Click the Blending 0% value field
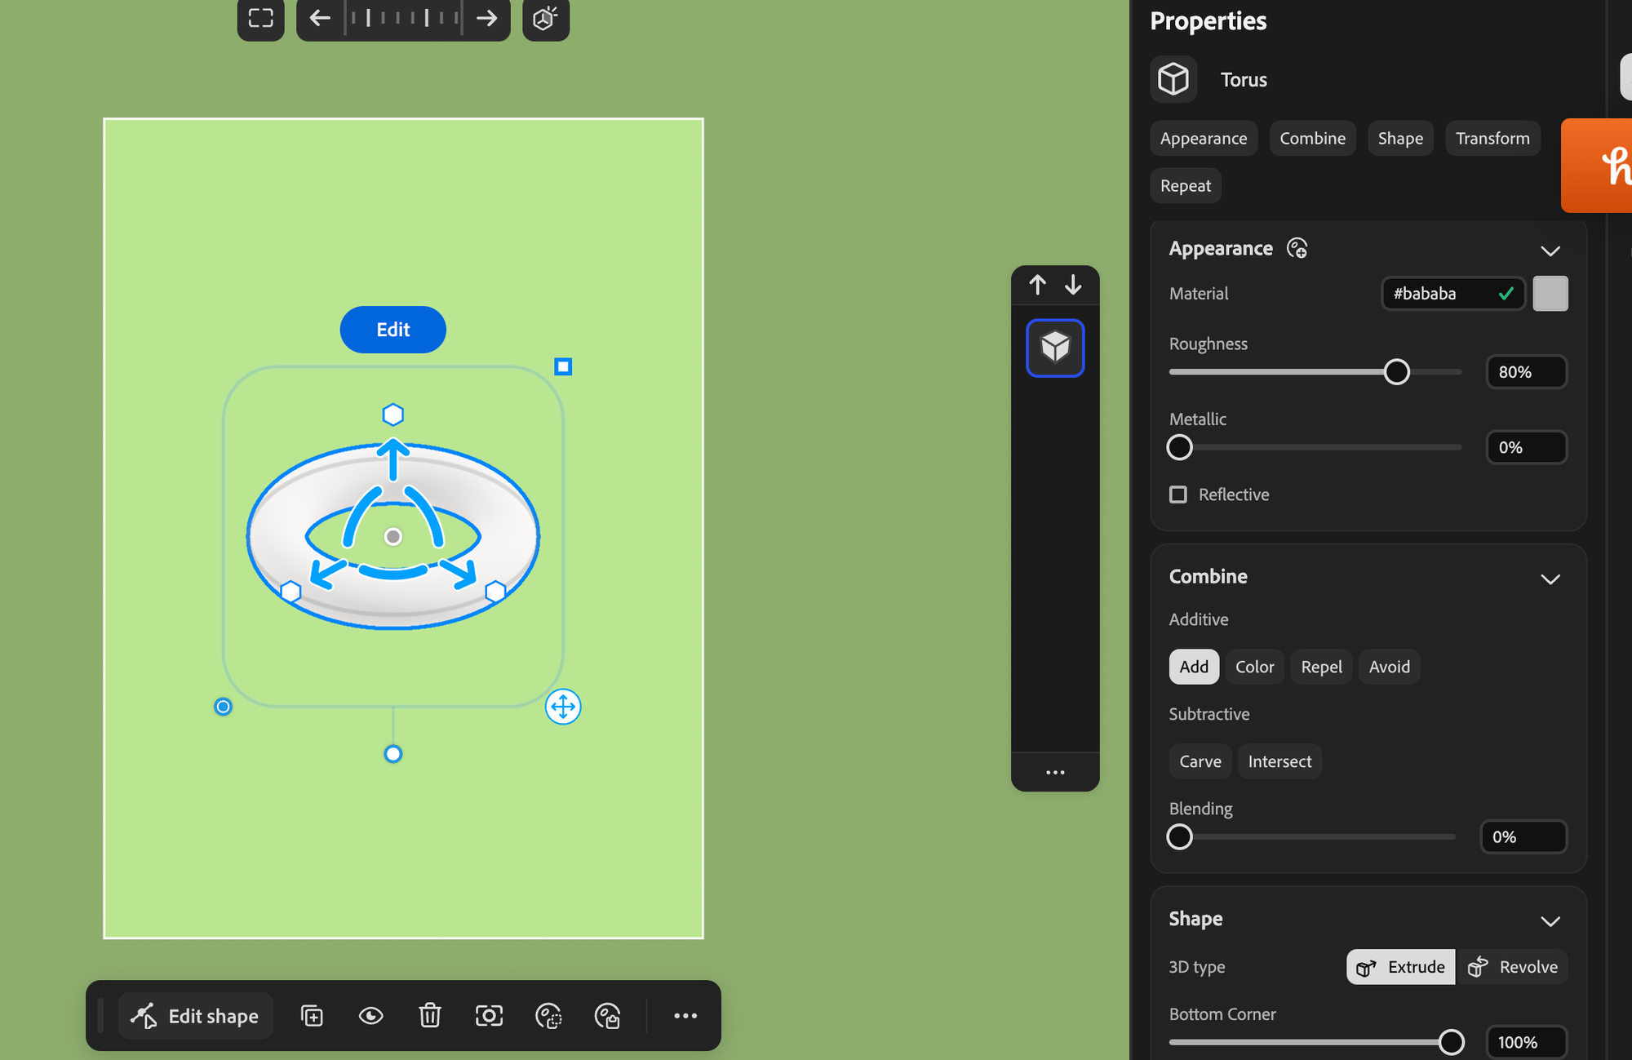 click(1523, 837)
